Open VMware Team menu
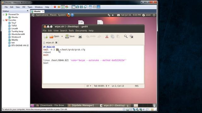The height and width of the screenshot is (113, 202). point(30,7)
